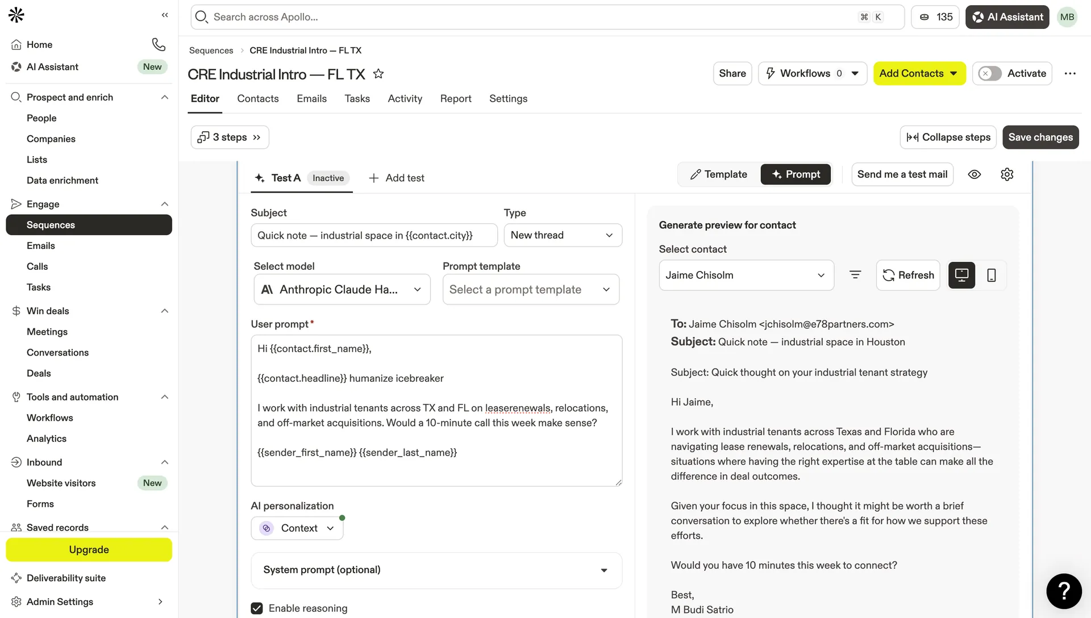Open the email preview eye icon
Screen dimensions: 1091x618
[975, 174]
